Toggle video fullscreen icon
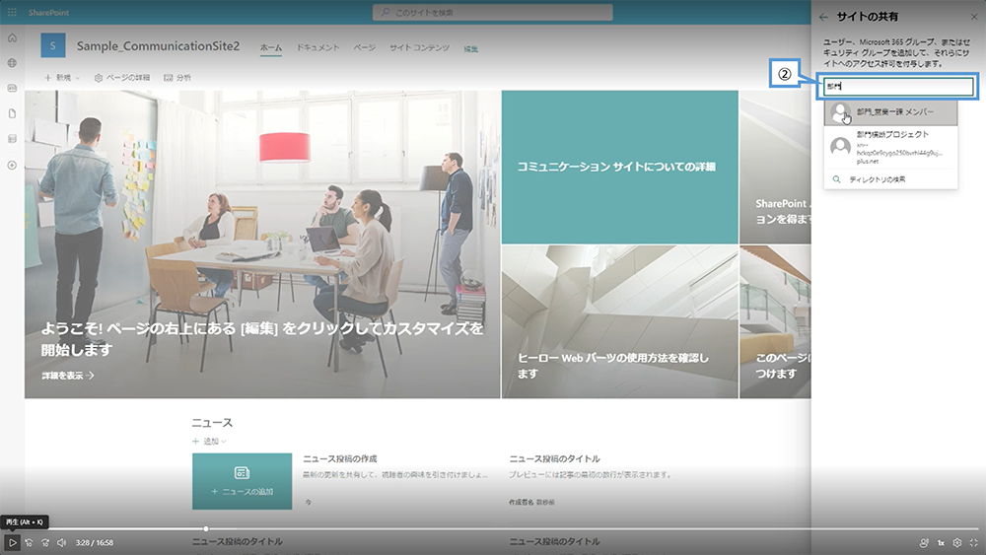The width and height of the screenshot is (986, 555). click(974, 542)
